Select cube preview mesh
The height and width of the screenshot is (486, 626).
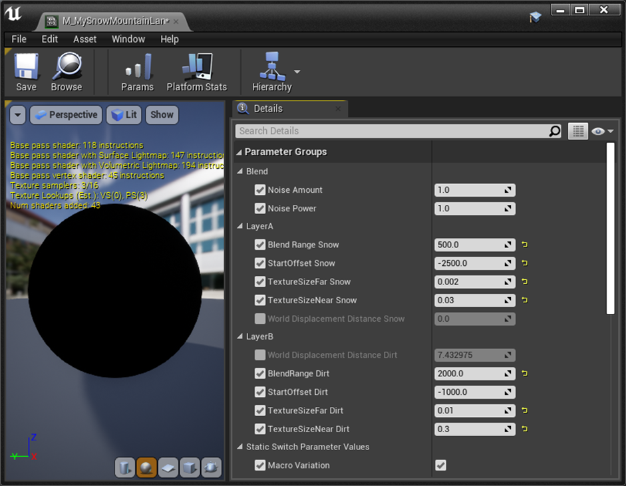point(190,467)
